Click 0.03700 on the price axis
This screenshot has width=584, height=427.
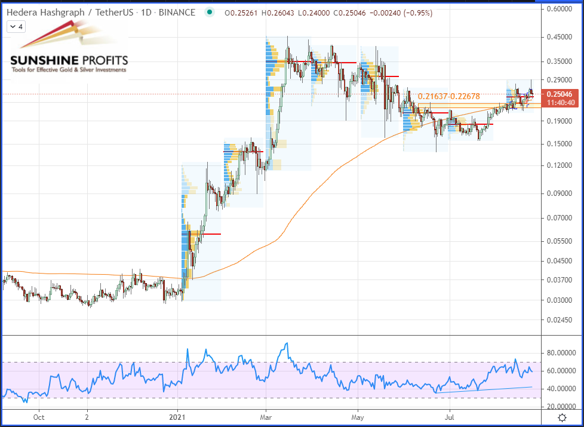coord(560,280)
